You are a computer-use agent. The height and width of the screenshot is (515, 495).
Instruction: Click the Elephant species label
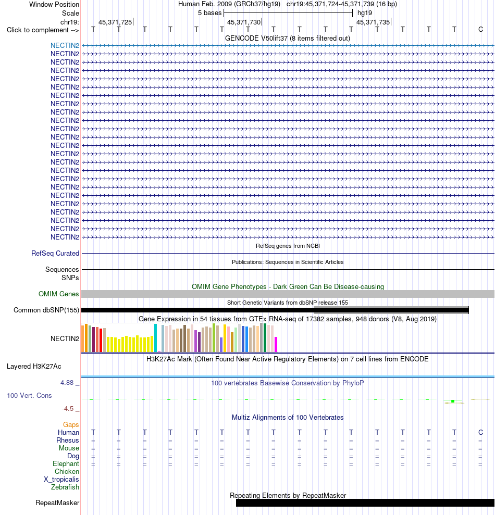pyautogui.click(x=66, y=464)
